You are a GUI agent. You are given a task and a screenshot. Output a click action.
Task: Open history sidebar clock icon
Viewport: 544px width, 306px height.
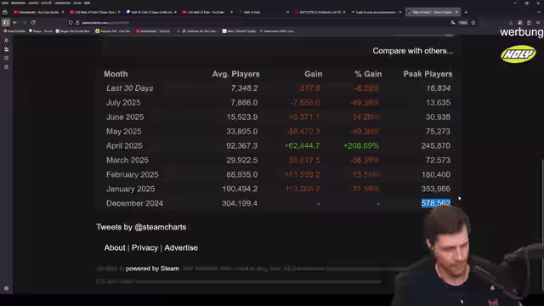point(6,58)
